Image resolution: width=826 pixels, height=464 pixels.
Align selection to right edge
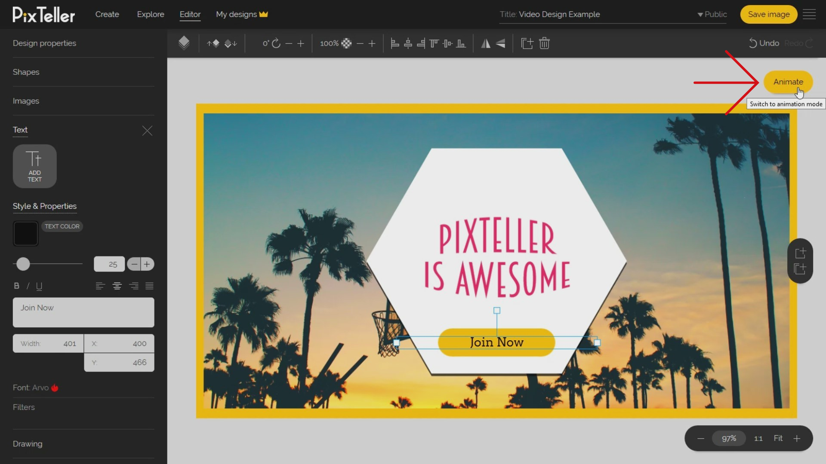(x=421, y=43)
